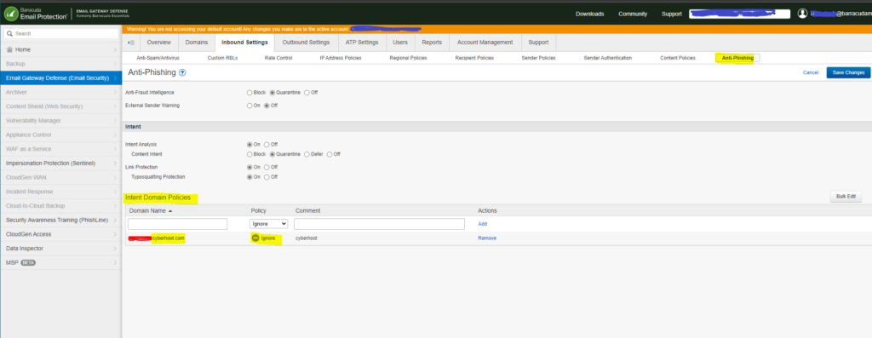This screenshot has width=872, height=338.
Task: Turn Typosquatting Protection Off
Action: tap(267, 177)
